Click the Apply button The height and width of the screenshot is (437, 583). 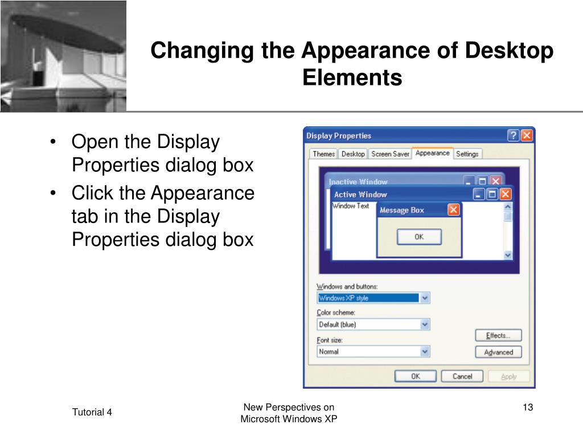coord(508,376)
